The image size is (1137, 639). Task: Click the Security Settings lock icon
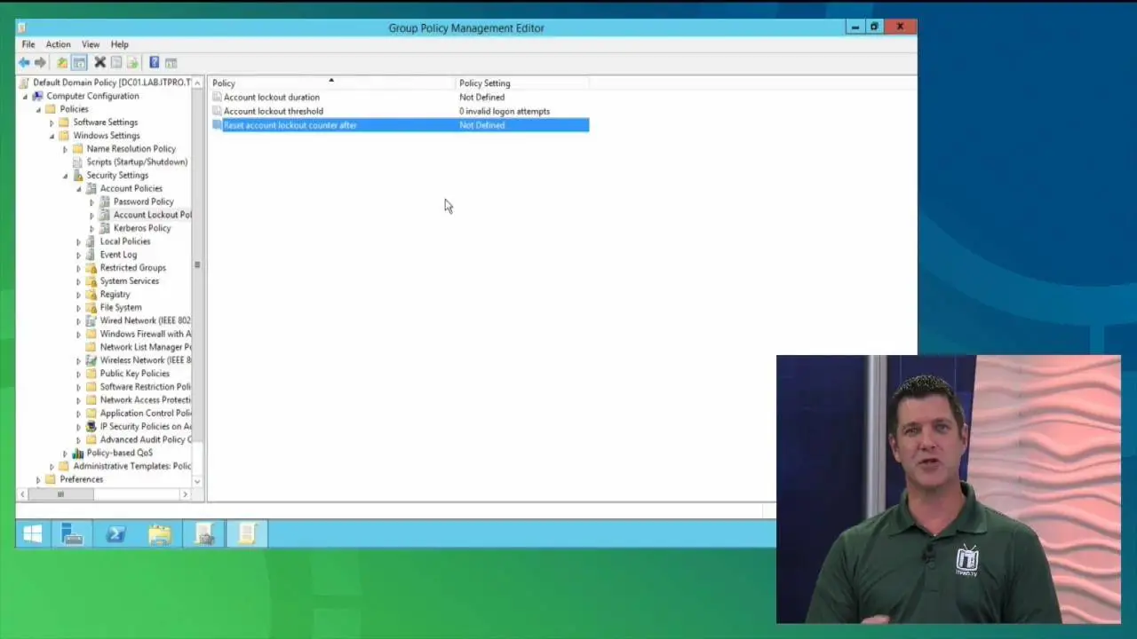[x=77, y=176]
